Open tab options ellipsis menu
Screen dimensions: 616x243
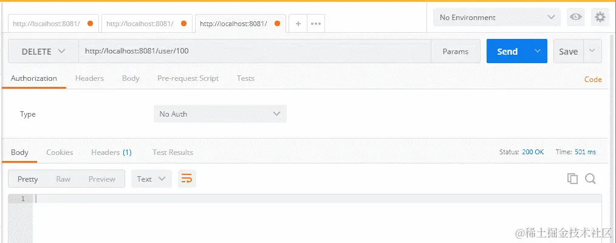point(316,24)
